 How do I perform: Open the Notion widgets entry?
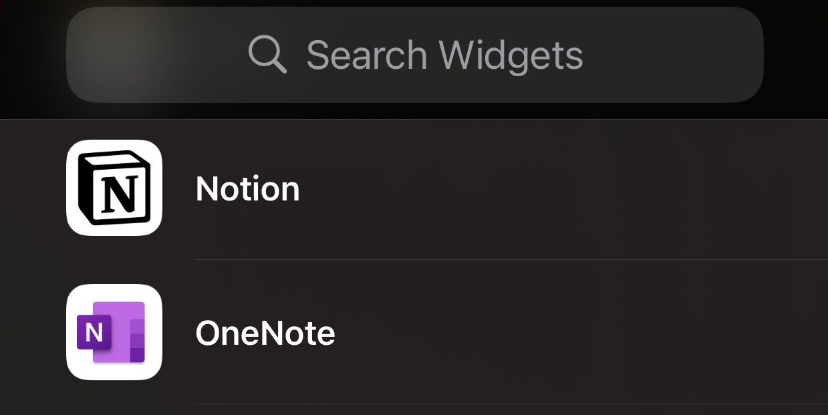tap(414, 189)
